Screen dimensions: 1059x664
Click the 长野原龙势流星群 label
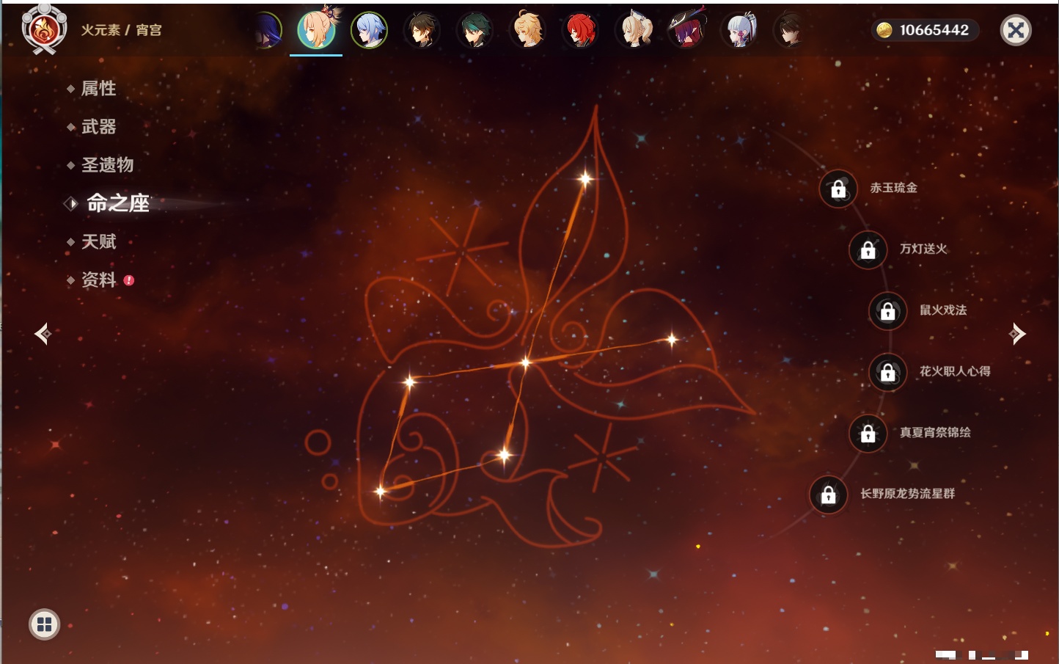pyautogui.click(x=907, y=493)
